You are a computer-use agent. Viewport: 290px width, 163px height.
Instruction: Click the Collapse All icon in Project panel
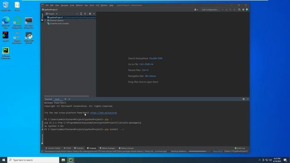(85, 14)
